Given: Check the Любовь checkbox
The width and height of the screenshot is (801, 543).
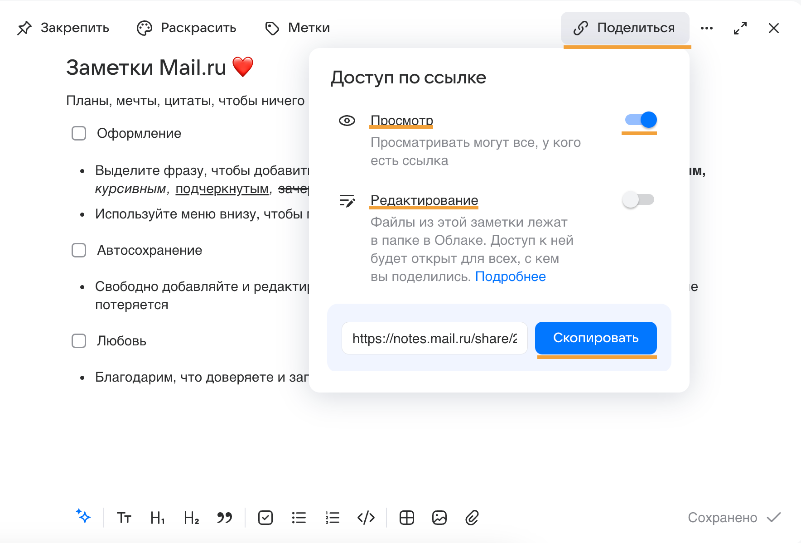Looking at the screenshot, I should (x=79, y=341).
